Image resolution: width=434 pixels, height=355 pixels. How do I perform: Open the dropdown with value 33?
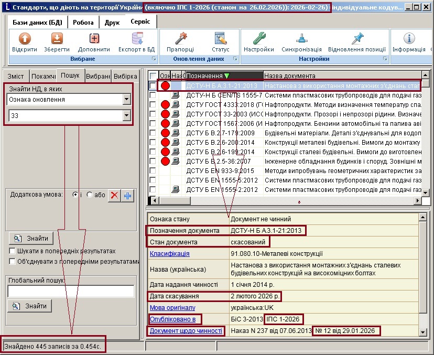[x=126, y=115]
